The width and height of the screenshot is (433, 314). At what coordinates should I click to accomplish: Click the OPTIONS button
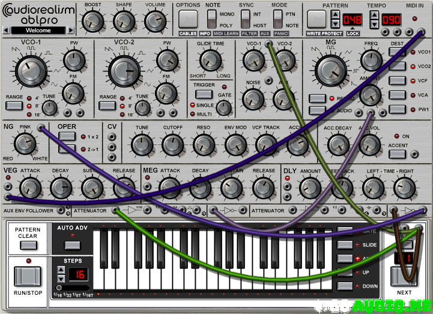click(188, 19)
